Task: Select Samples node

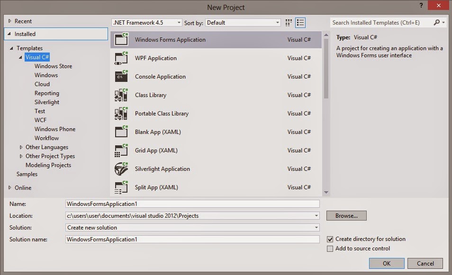Action: point(27,174)
